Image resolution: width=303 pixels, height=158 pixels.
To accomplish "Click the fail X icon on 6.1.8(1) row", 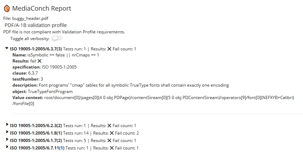I will tap(112, 133).
